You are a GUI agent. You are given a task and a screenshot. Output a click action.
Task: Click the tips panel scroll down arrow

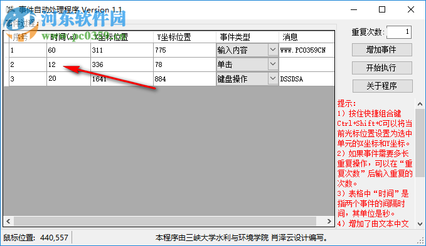420,224
